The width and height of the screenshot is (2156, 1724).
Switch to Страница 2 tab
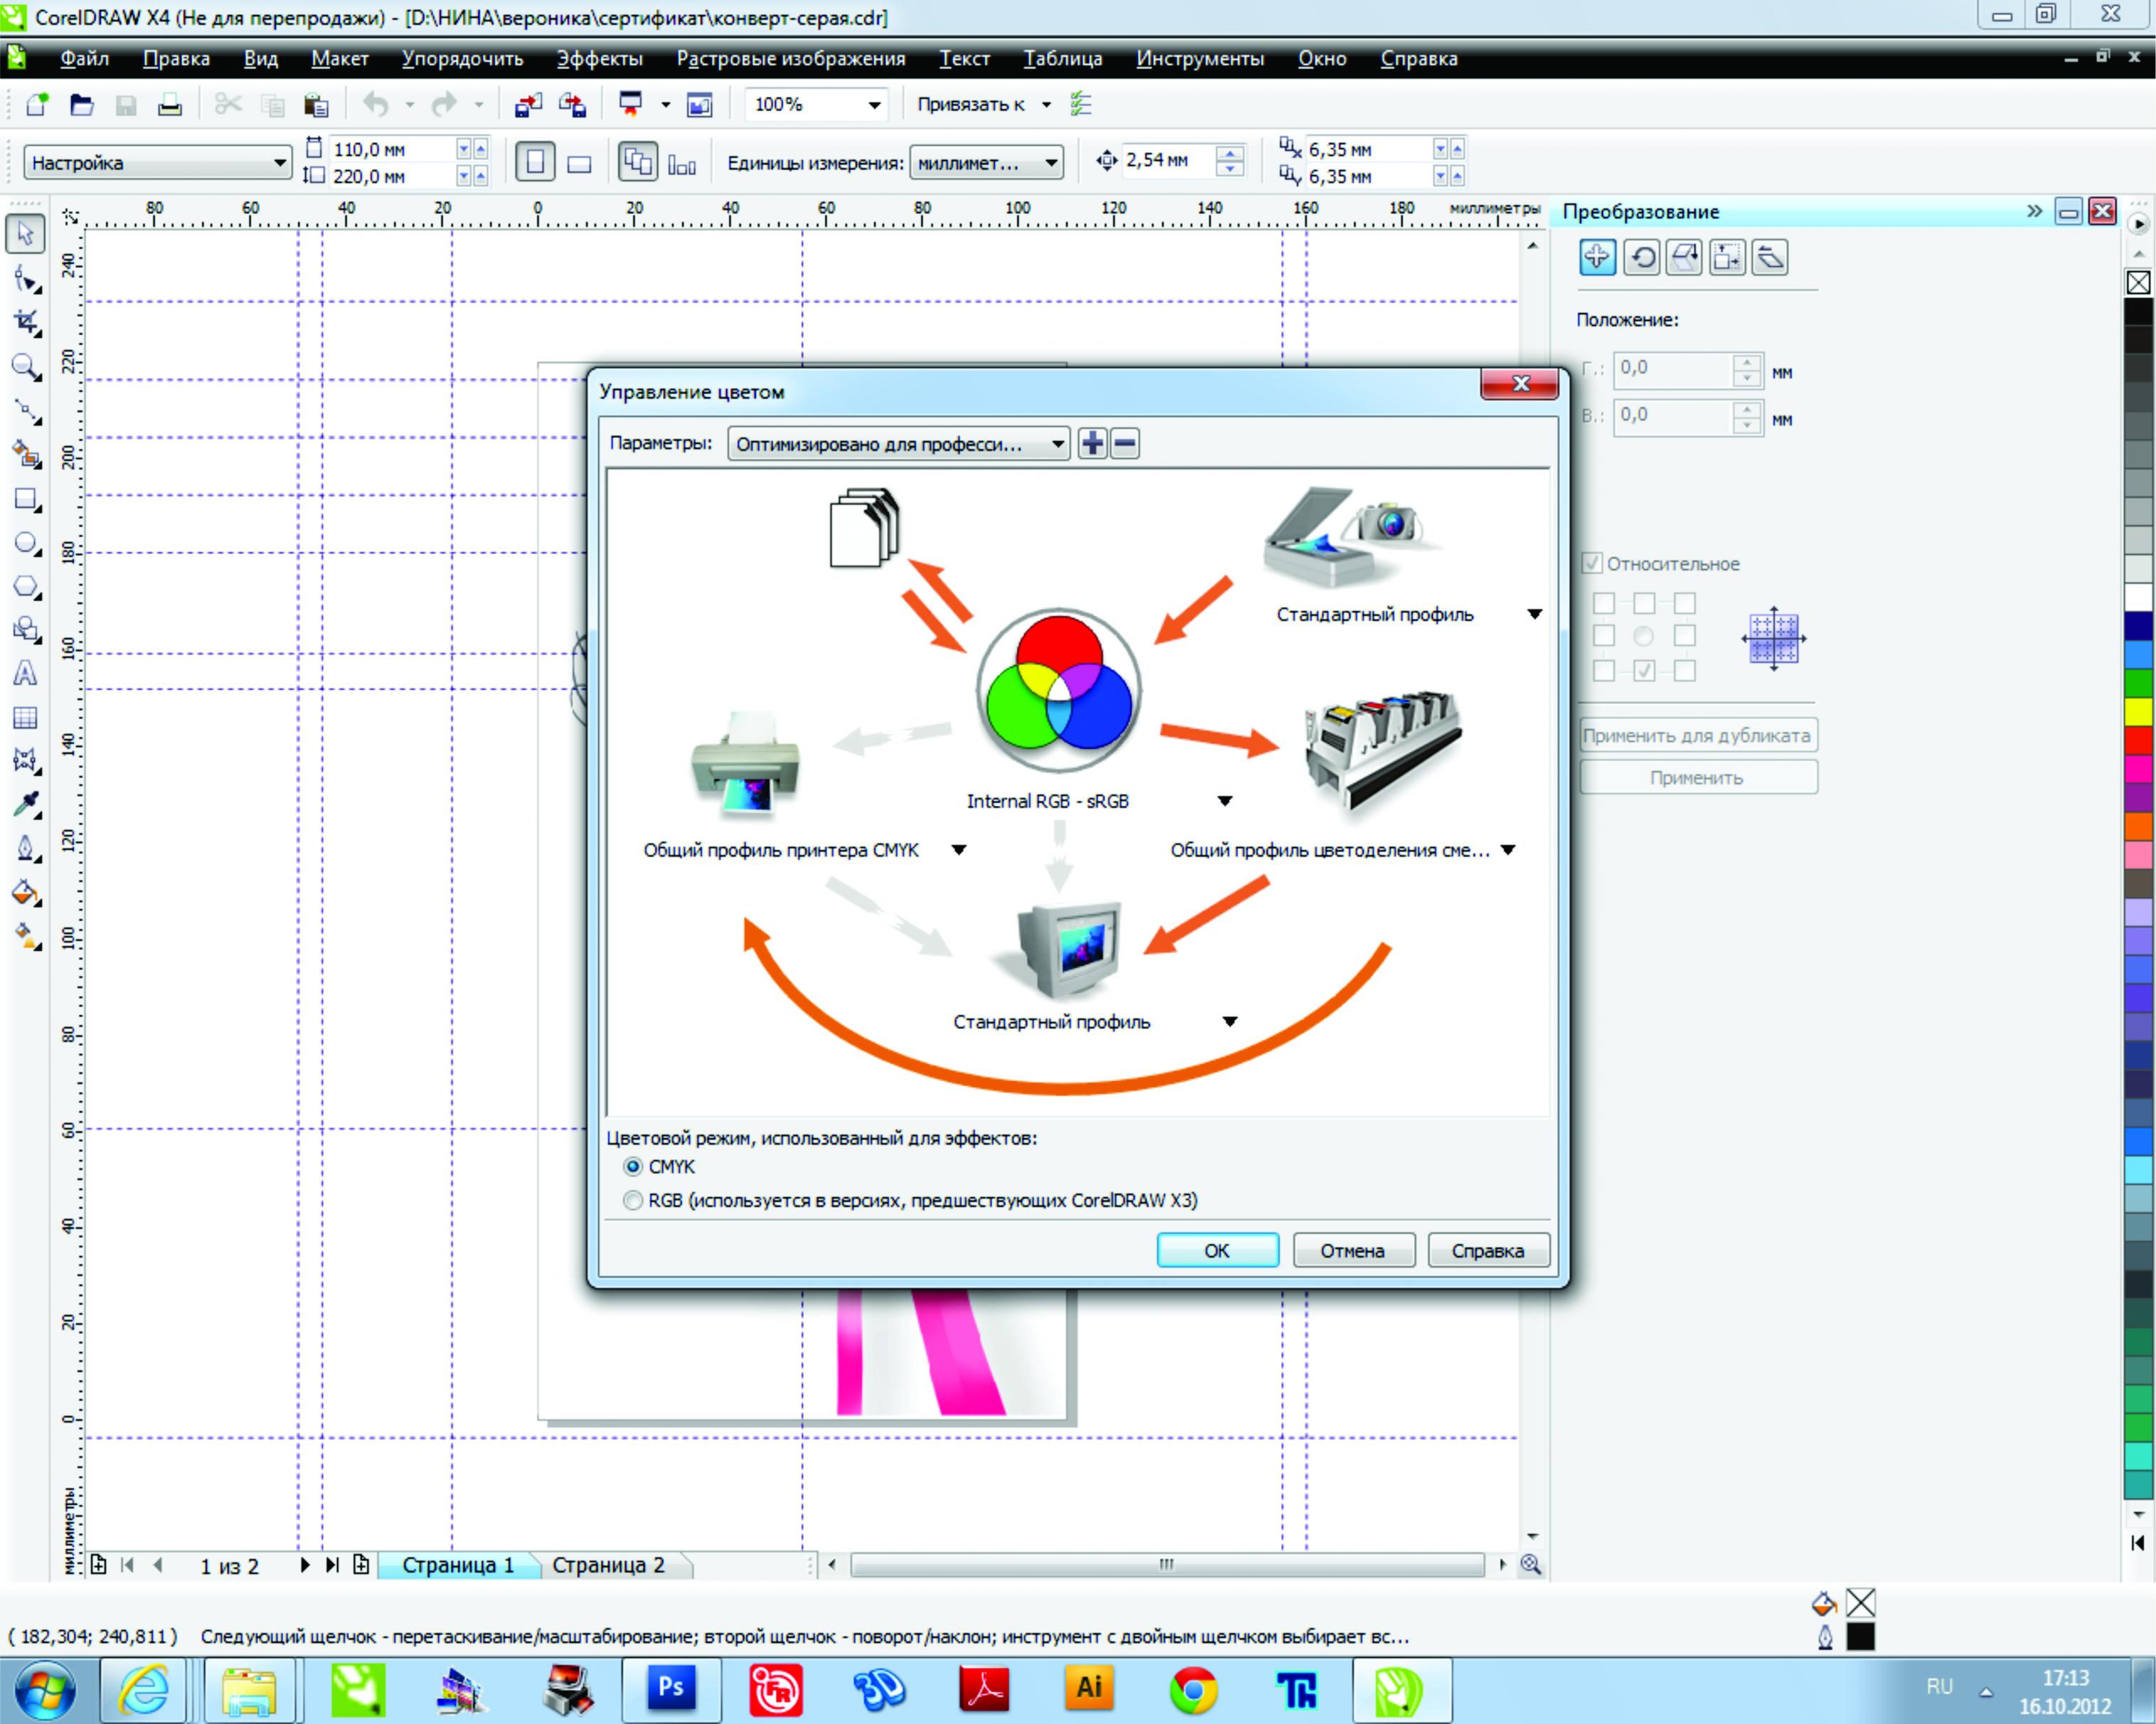point(608,1565)
